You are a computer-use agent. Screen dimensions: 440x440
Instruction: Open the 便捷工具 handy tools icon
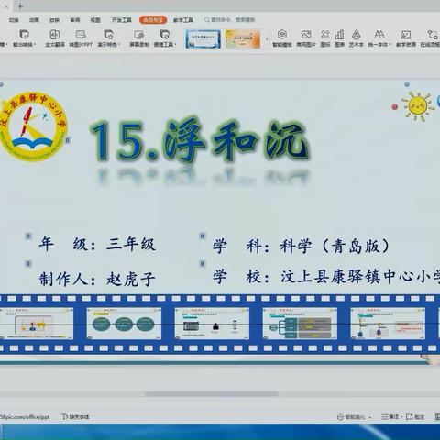click(x=165, y=34)
